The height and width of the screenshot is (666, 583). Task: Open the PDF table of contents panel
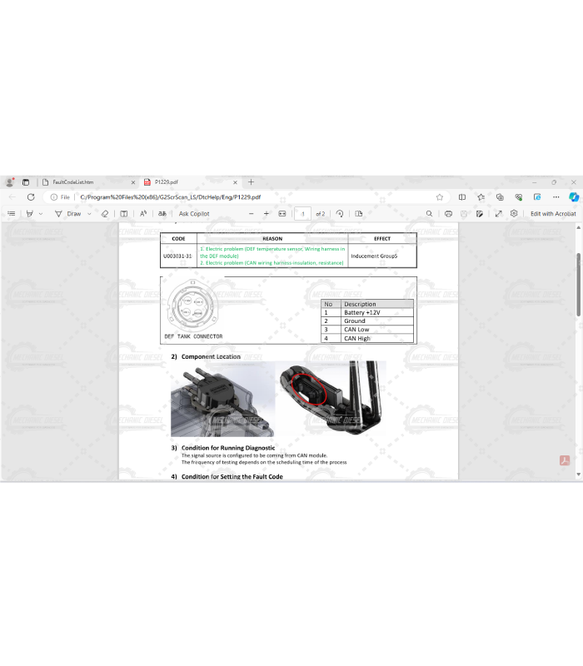(x=11, y=214)
